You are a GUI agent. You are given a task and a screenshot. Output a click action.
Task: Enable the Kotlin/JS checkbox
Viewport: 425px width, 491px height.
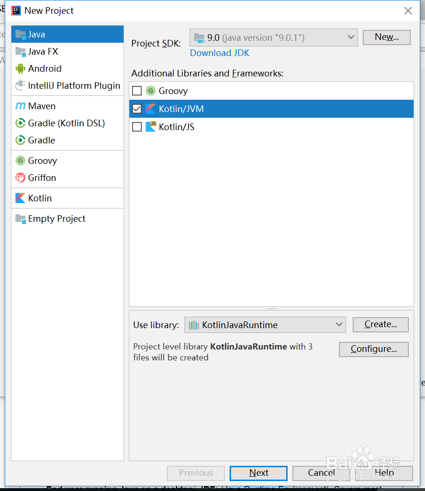click(x=137, y=127)
